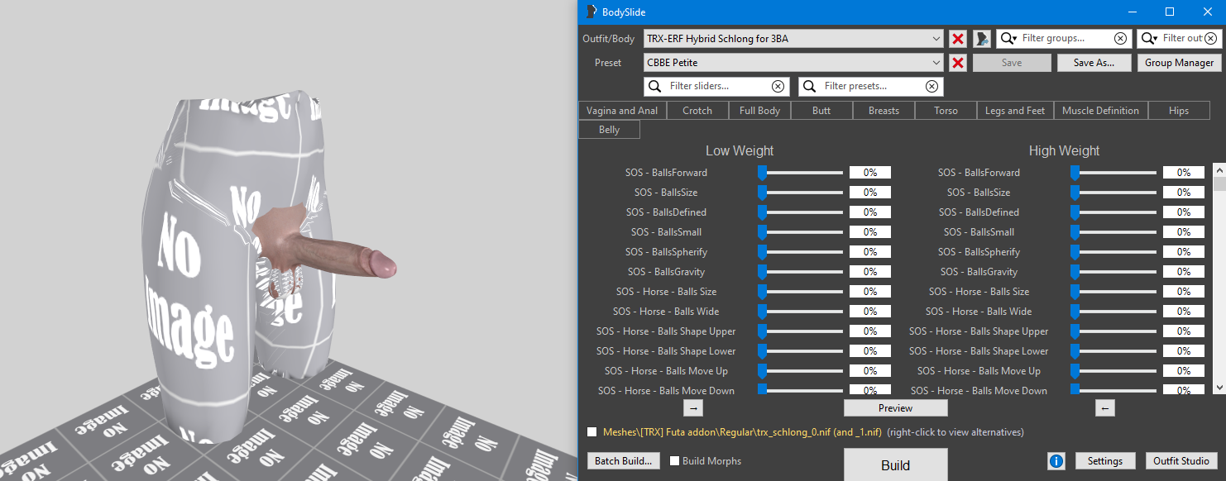Screen dimensions: 1226x481
Task: Click the large Build button
Action: [895, 465]
